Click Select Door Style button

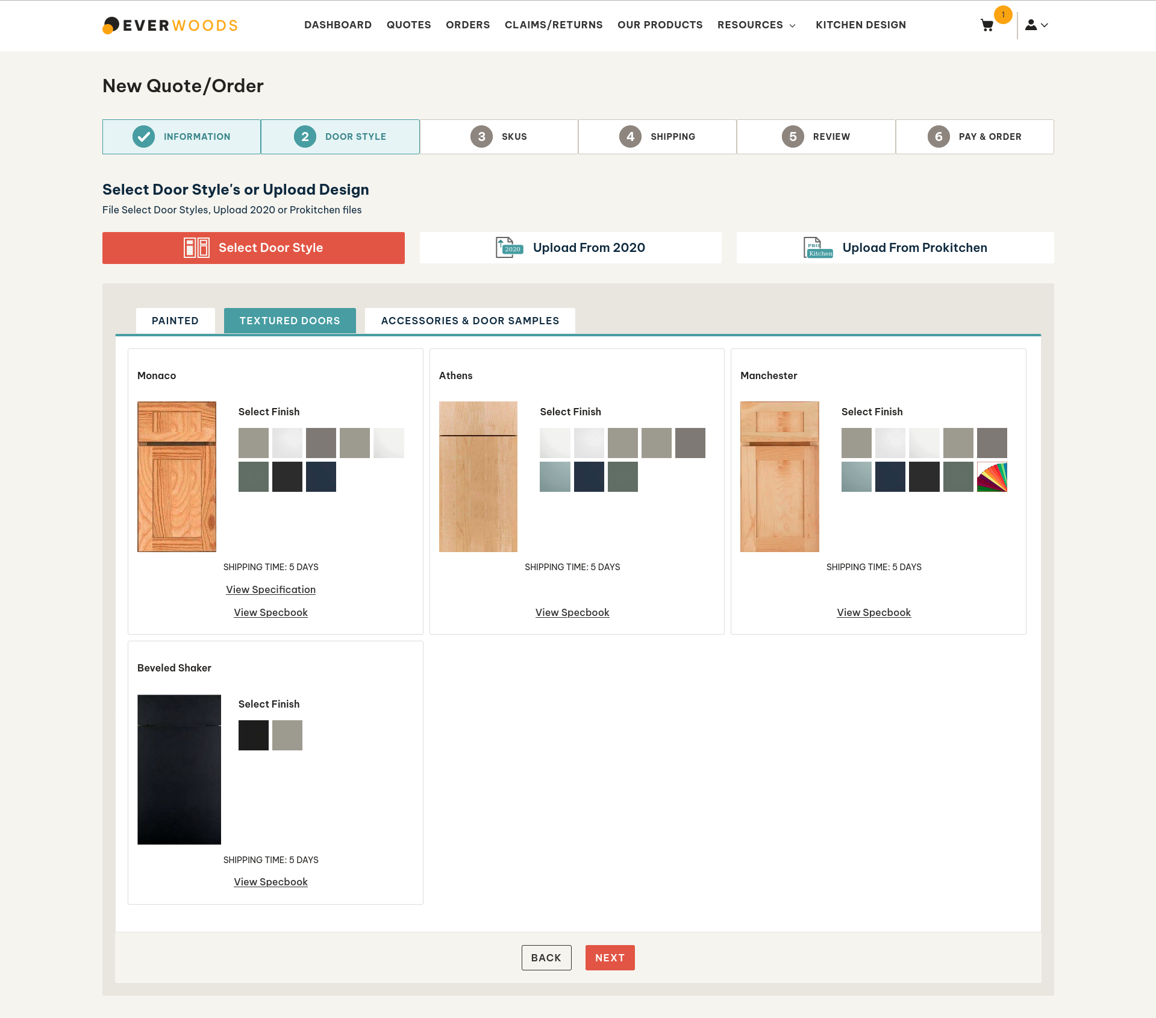coord(253,248)
